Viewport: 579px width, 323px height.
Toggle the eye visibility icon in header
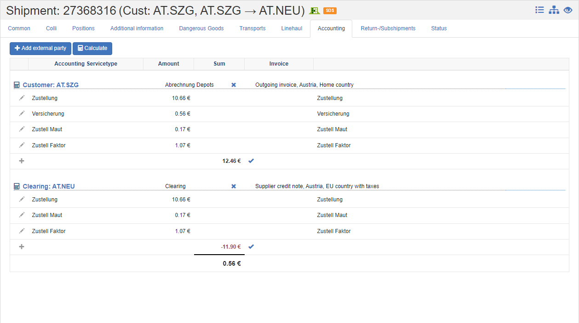pyautogui.click(x=568, y=10)
